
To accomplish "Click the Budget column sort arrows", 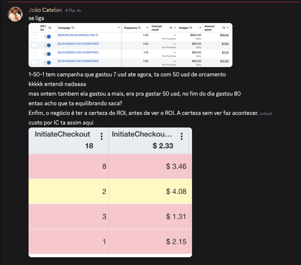I will 191,28.
